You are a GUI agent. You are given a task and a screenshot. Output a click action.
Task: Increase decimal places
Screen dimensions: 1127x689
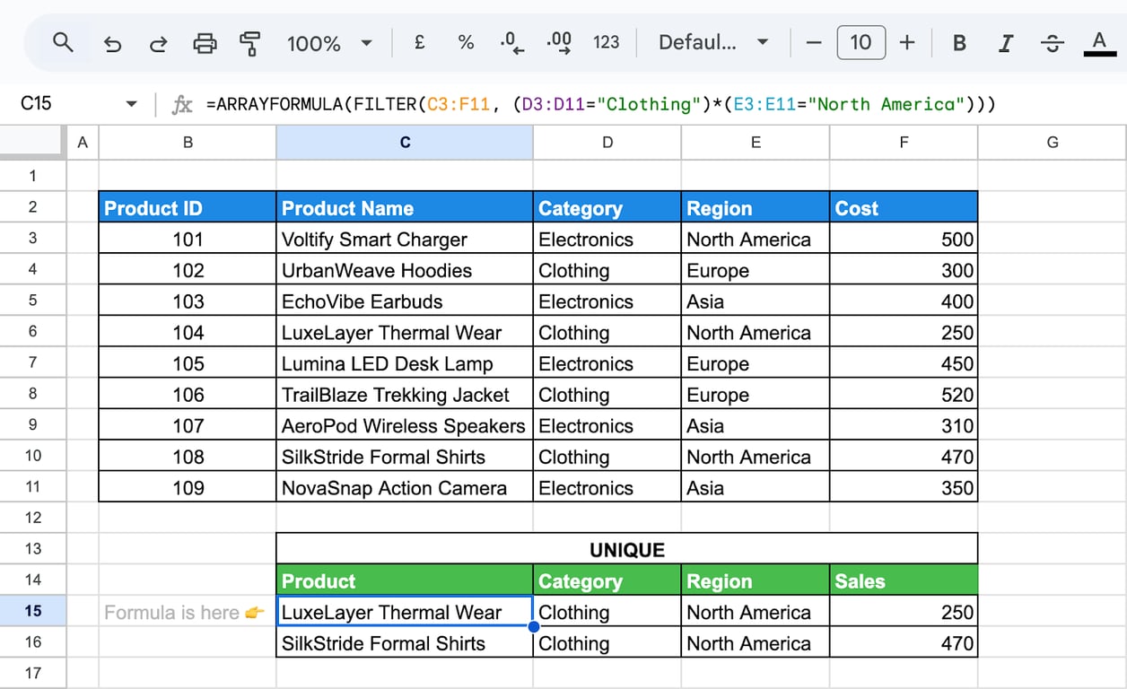(x=559, y=42)
